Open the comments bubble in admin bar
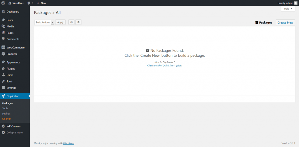This screenshot has width=299, height=147. point(30,3)
